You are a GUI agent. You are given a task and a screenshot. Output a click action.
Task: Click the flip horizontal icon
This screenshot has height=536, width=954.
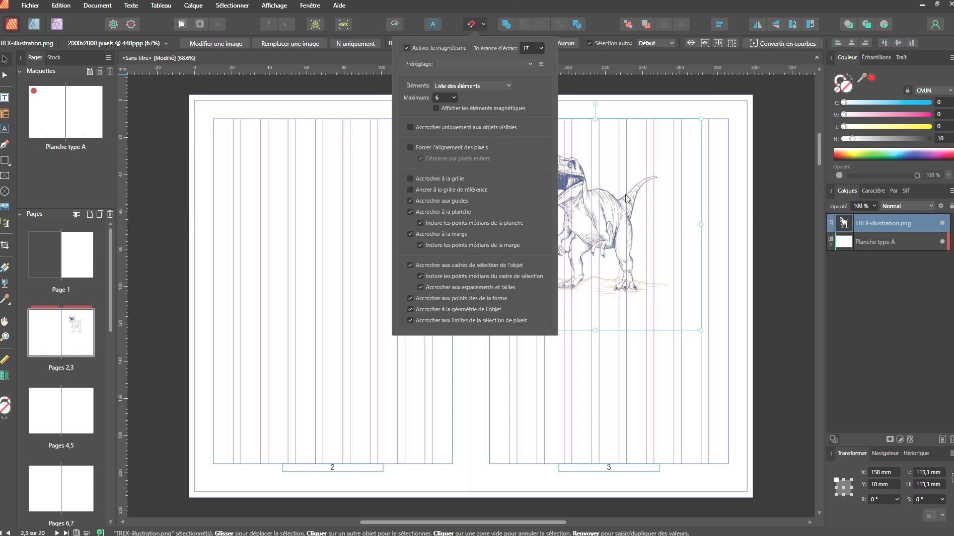pyautogui.click(x=757, y=24)
